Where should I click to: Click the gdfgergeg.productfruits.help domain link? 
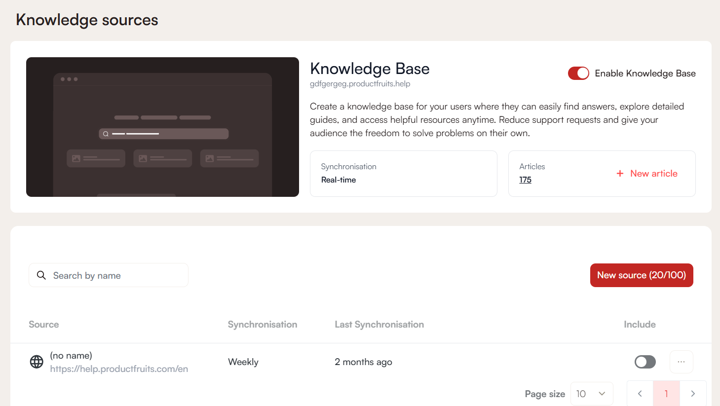[x=360, y=84]
